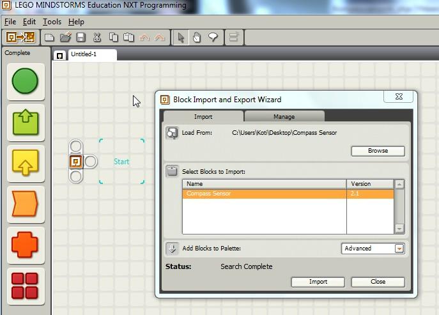439x315 pixels.
Task: Switch to the Import tab
Action: [203, 116]
